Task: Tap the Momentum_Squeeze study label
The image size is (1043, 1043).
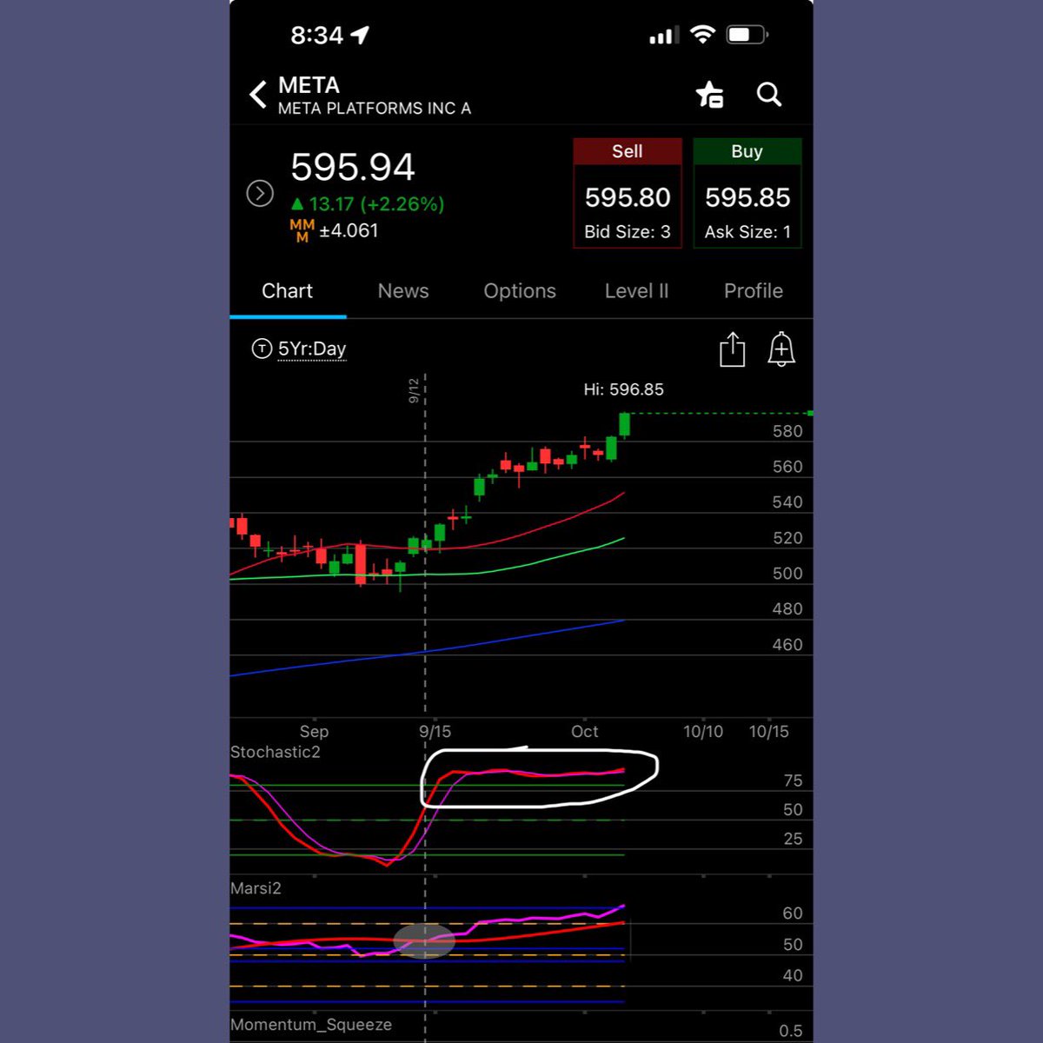Action: click(x=311, y=1025)
